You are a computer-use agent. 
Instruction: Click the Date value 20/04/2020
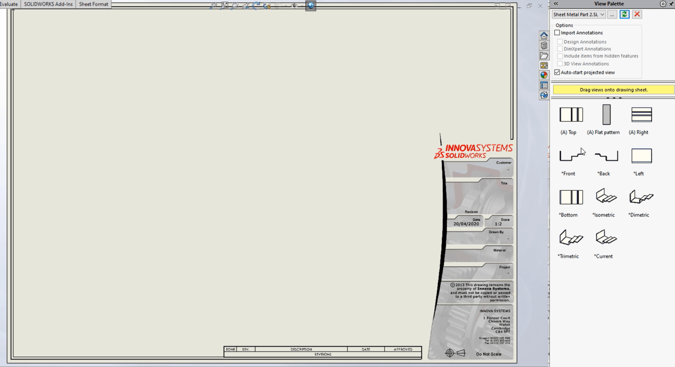click(x=466, y=224)
